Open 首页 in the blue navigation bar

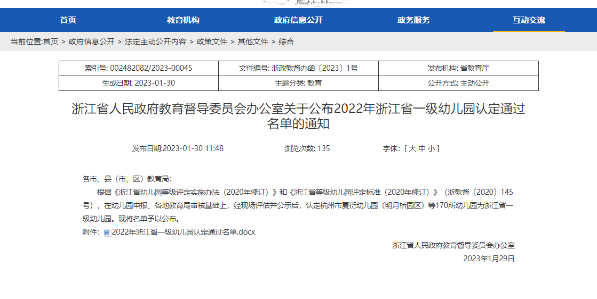[68, 20]
